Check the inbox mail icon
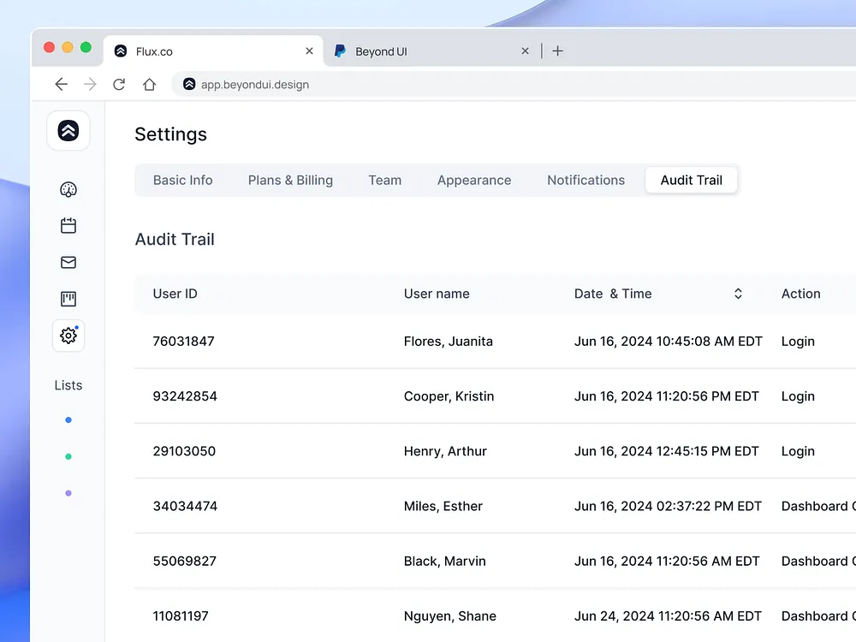The width and height of the screenshot is (856, 642). (x=68, y=262)
